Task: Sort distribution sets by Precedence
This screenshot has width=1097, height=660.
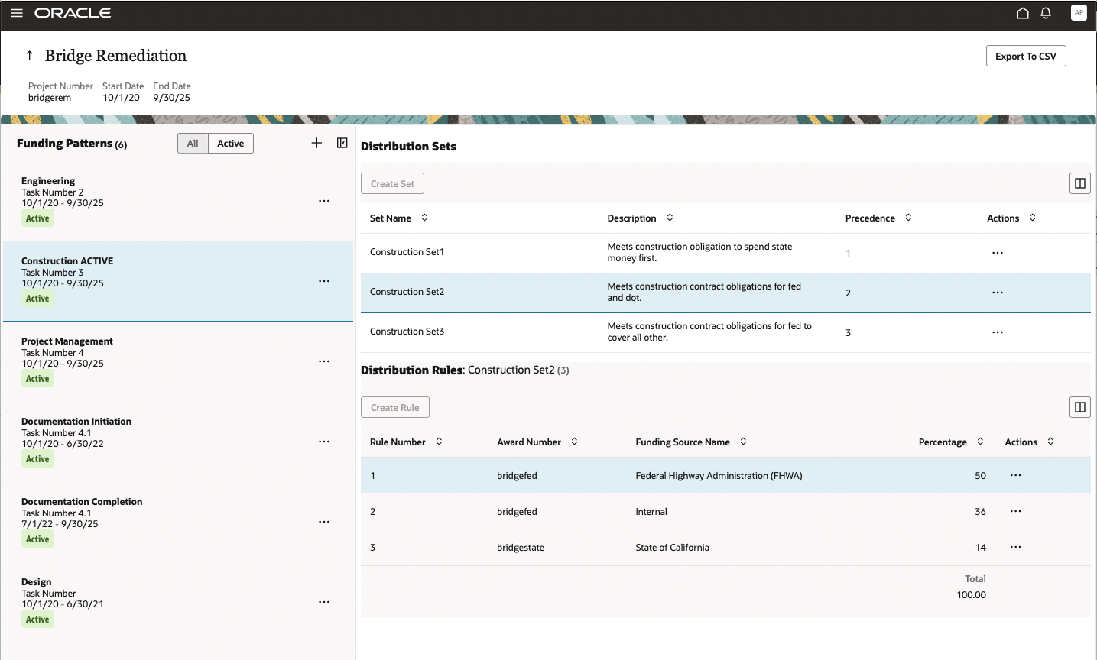Action: pos(908,218)
